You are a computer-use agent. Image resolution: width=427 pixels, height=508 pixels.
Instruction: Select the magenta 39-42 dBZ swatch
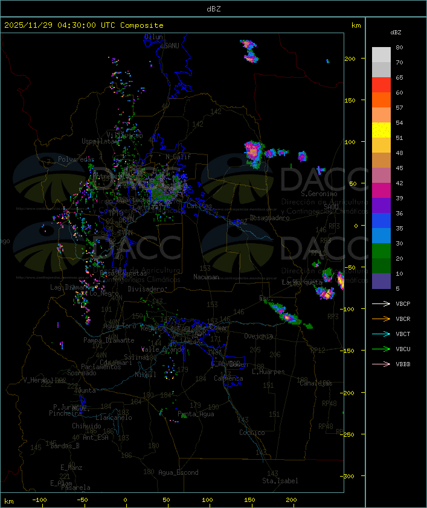pos(381,191)
